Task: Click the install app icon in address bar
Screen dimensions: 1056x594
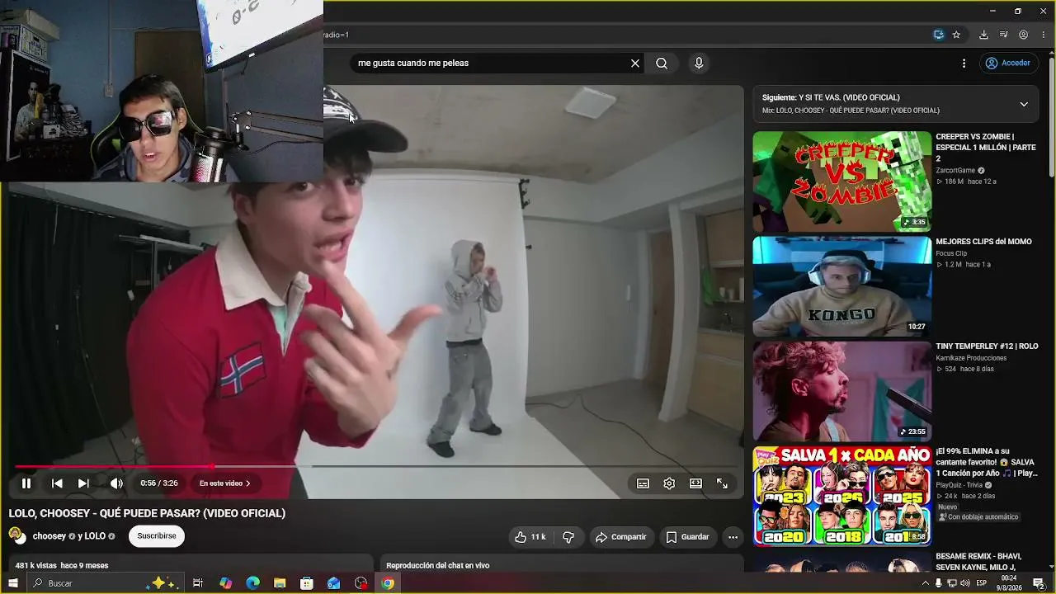Action: 938,35
